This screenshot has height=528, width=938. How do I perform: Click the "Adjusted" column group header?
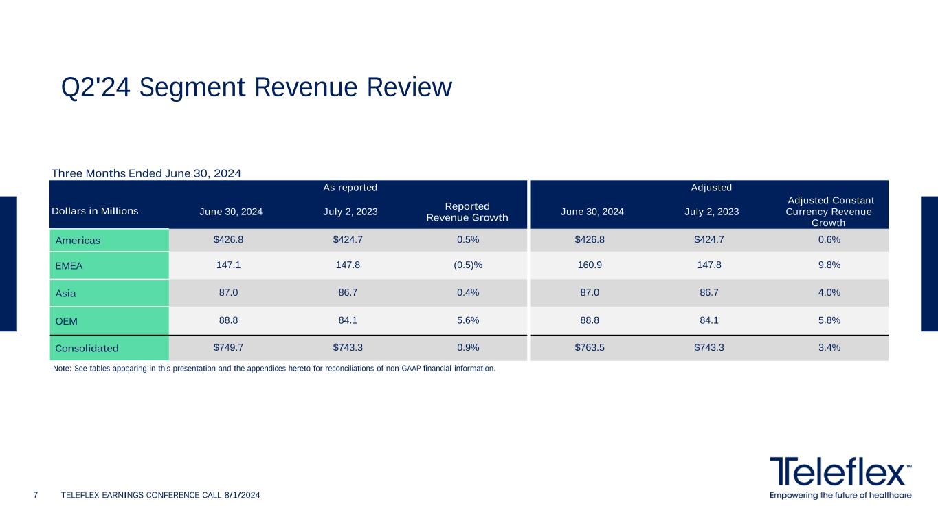click(711, 188)
